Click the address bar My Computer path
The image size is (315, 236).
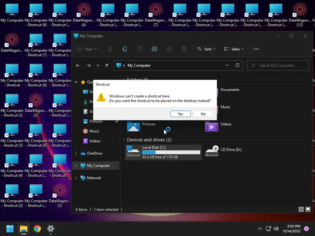click(x=139, y=65)
